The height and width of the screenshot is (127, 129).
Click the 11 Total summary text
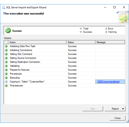(x=84, y=29)
